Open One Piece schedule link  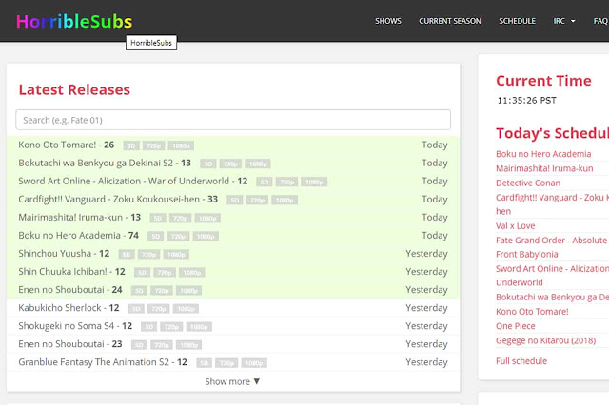point(515,326)
